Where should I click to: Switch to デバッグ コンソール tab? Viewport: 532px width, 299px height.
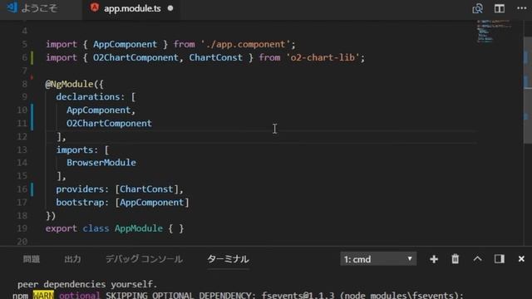pyautogui.click(x=144, y=259)
